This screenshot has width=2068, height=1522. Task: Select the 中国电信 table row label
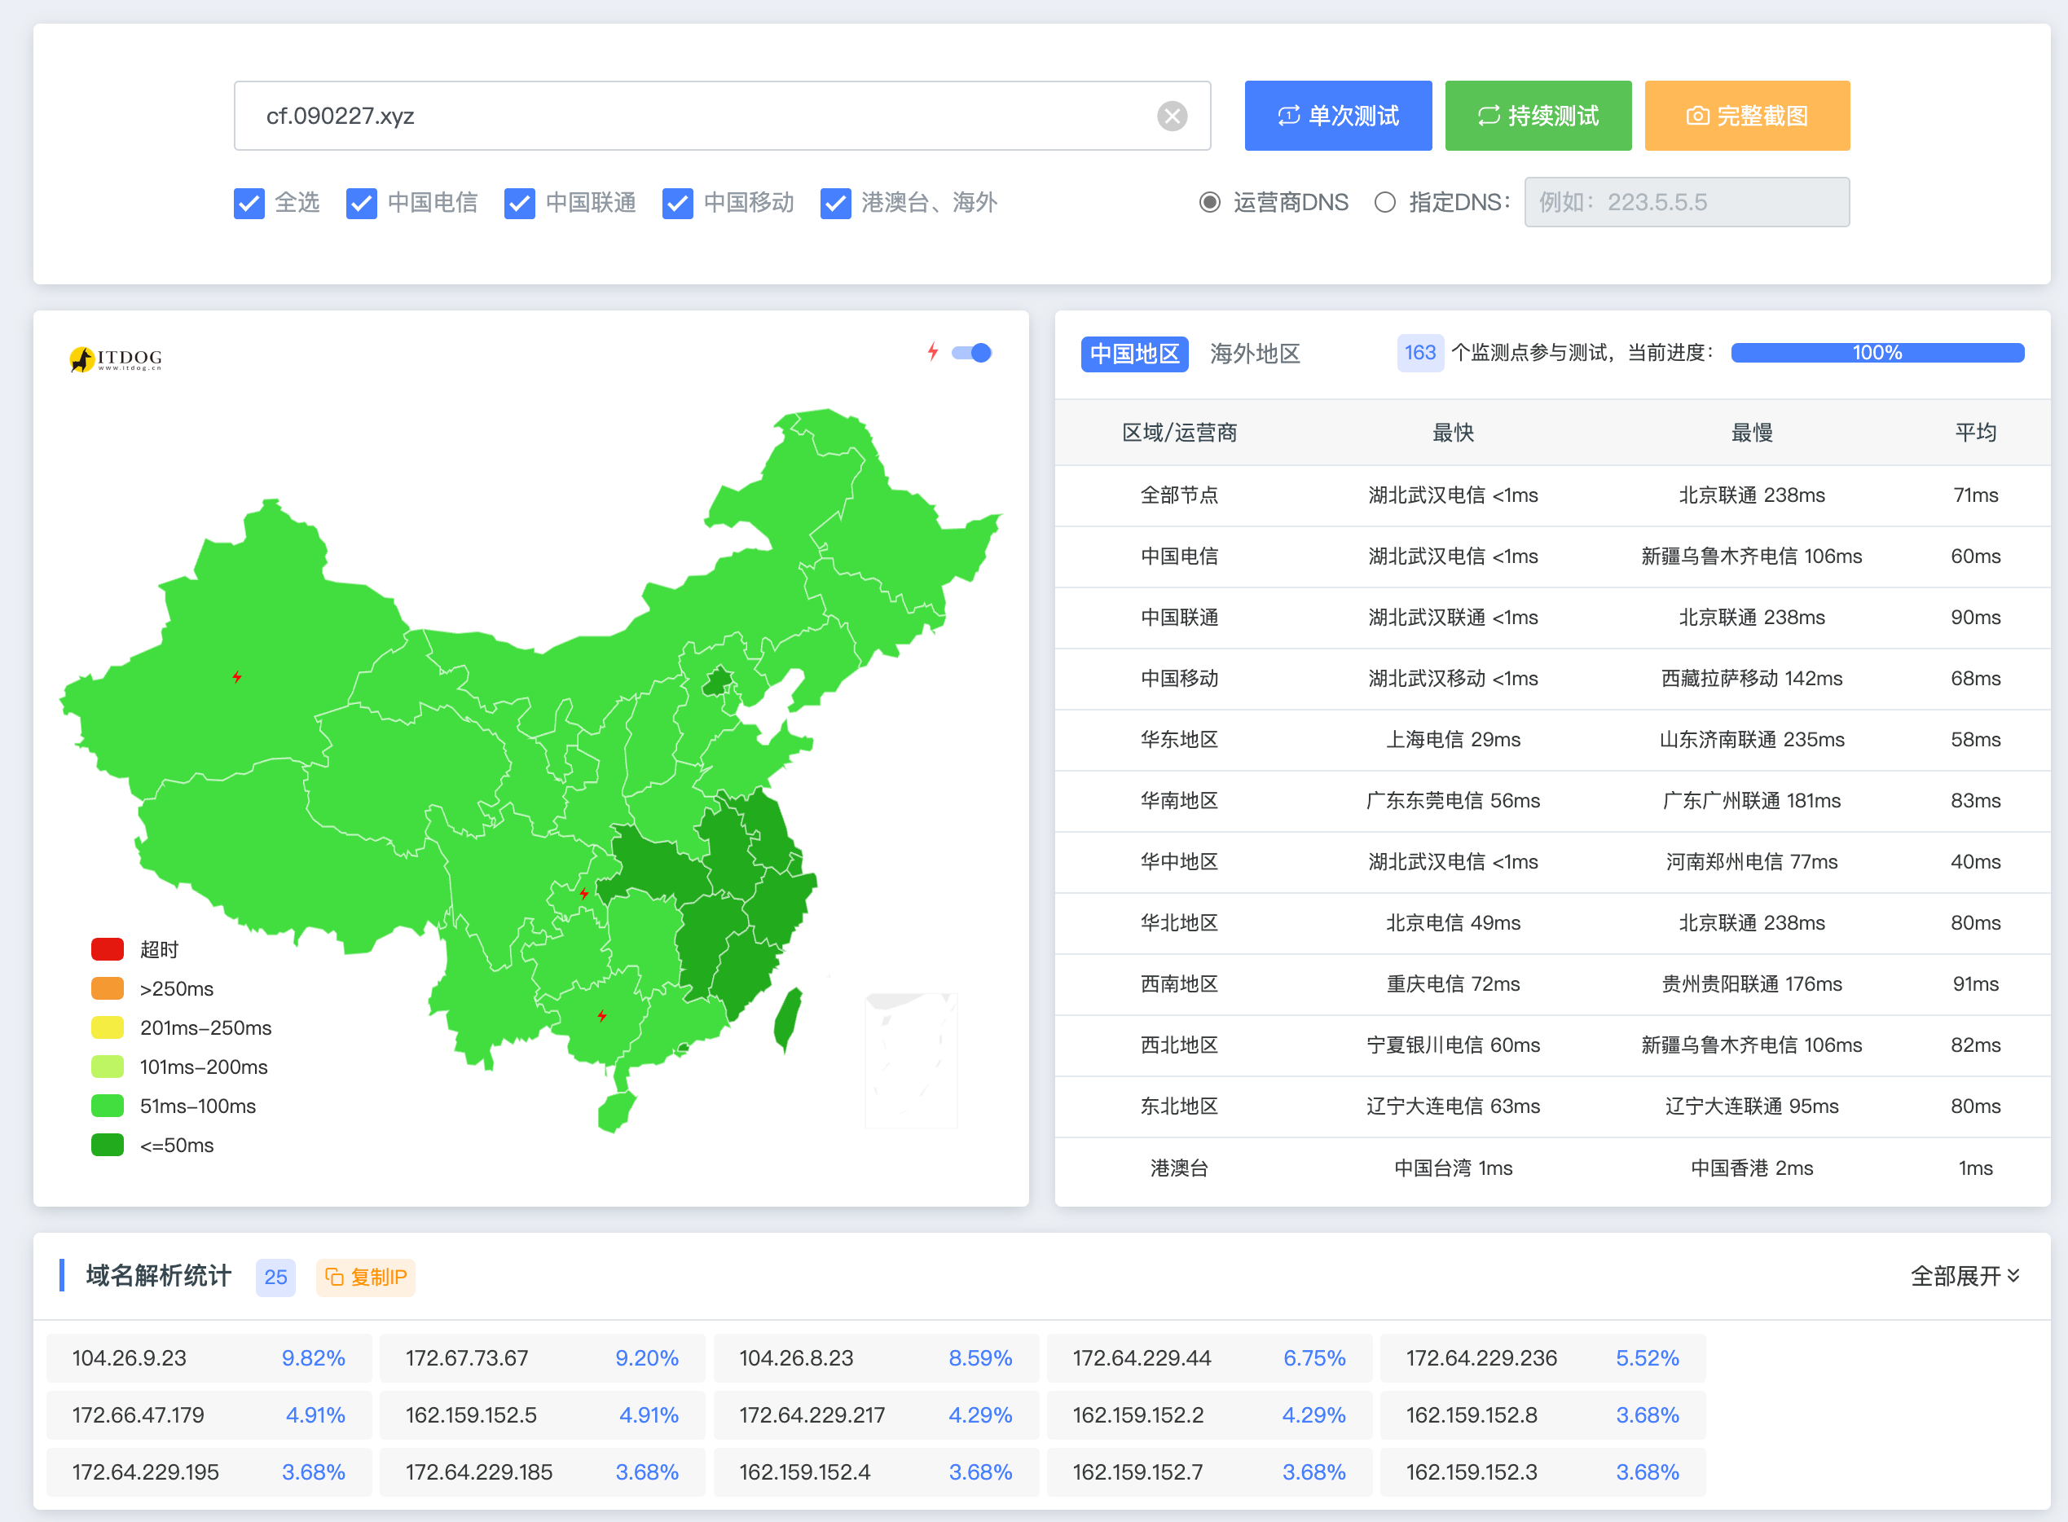click(1179, 556)
